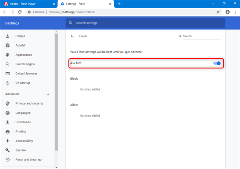Click the sidebar scrollbar down arrow
Screen dimensions: 240x169
pos(56,167)
